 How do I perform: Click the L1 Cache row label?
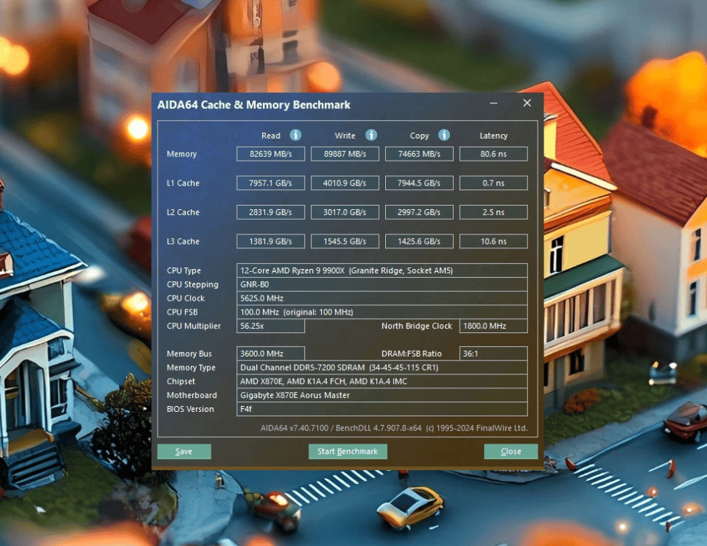click(x=183, y=183)
